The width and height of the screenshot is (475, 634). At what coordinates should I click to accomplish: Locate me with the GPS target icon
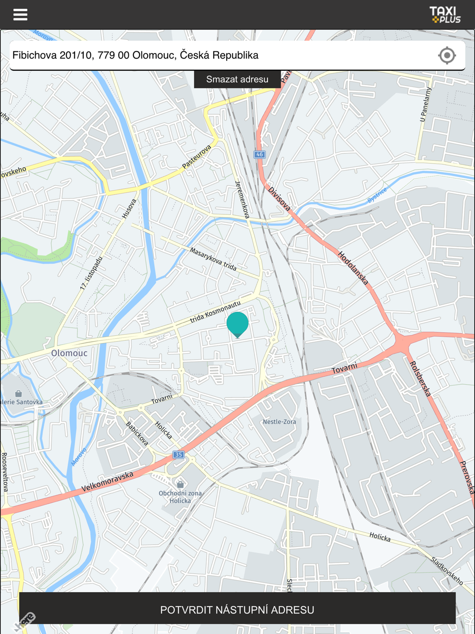tap(447, 56)
